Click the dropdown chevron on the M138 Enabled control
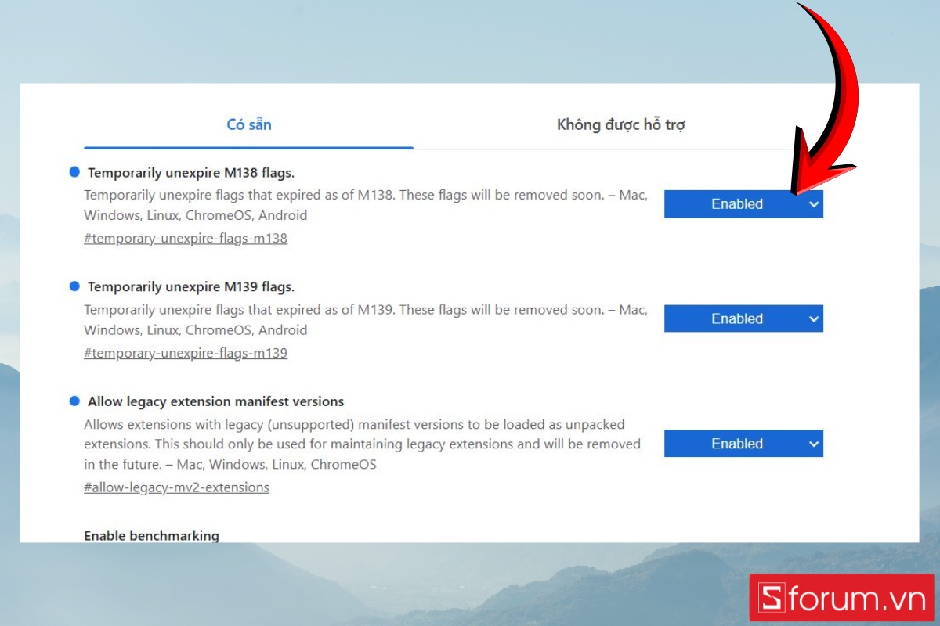This screenshot has width=940, height=626. [x=813, y=204]
